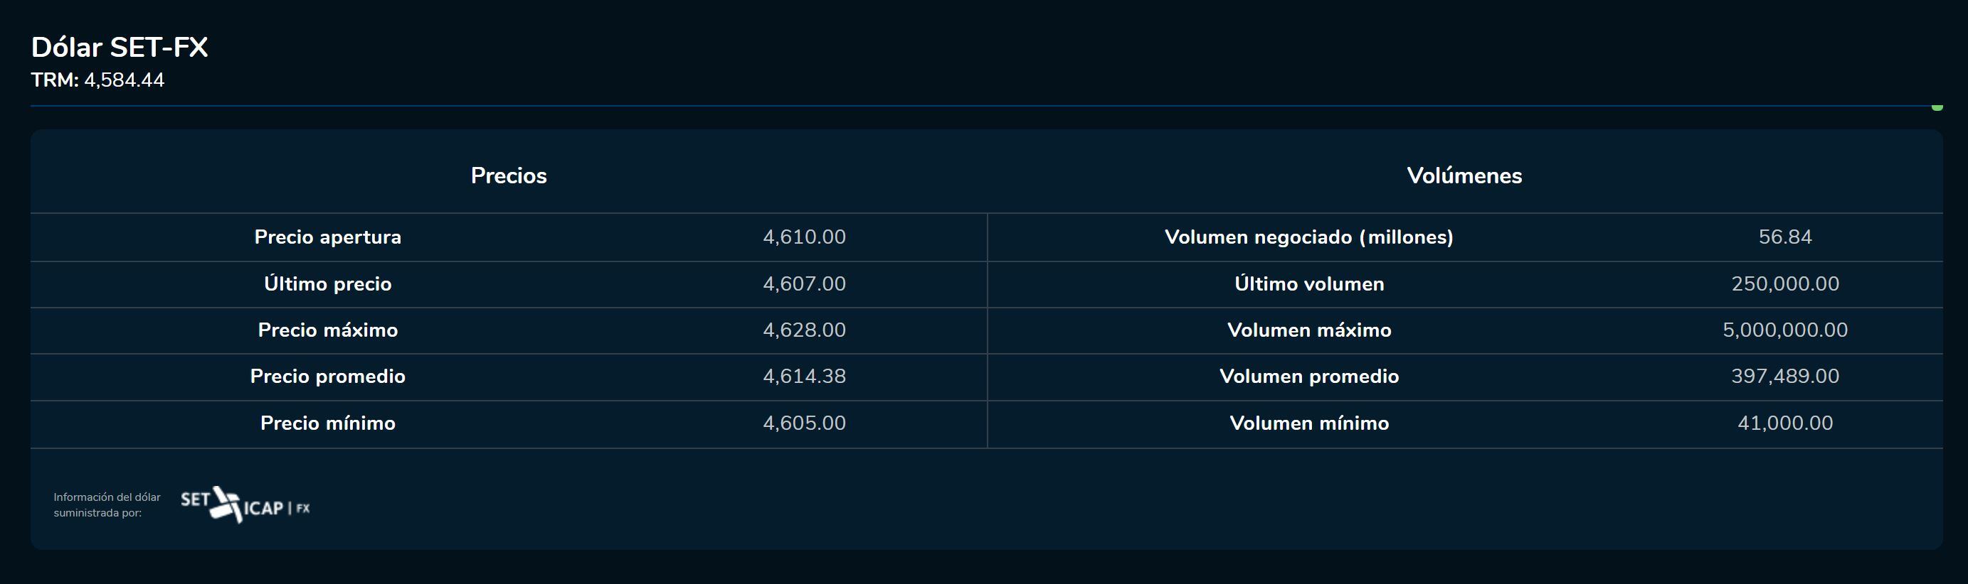Click the SET ICAP FX logo
This screenshot has height=584, width=1968.
pos(245,504)
